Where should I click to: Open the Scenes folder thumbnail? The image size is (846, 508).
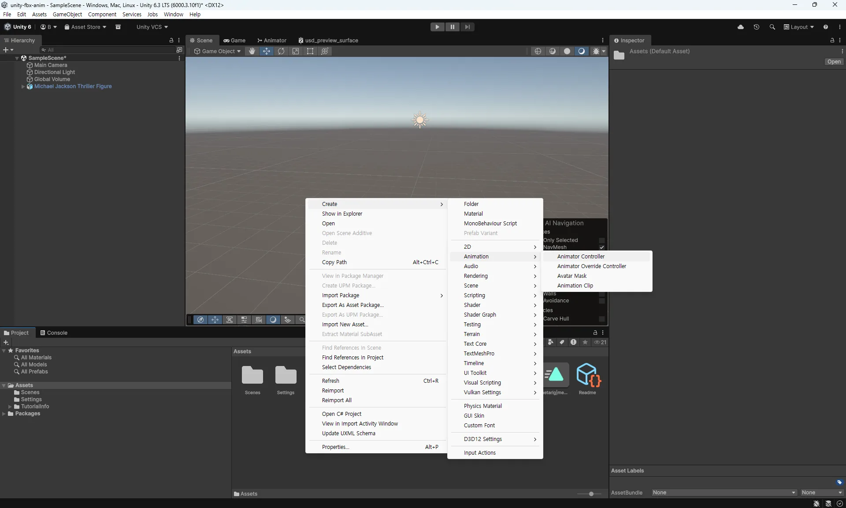click(252, 375)
